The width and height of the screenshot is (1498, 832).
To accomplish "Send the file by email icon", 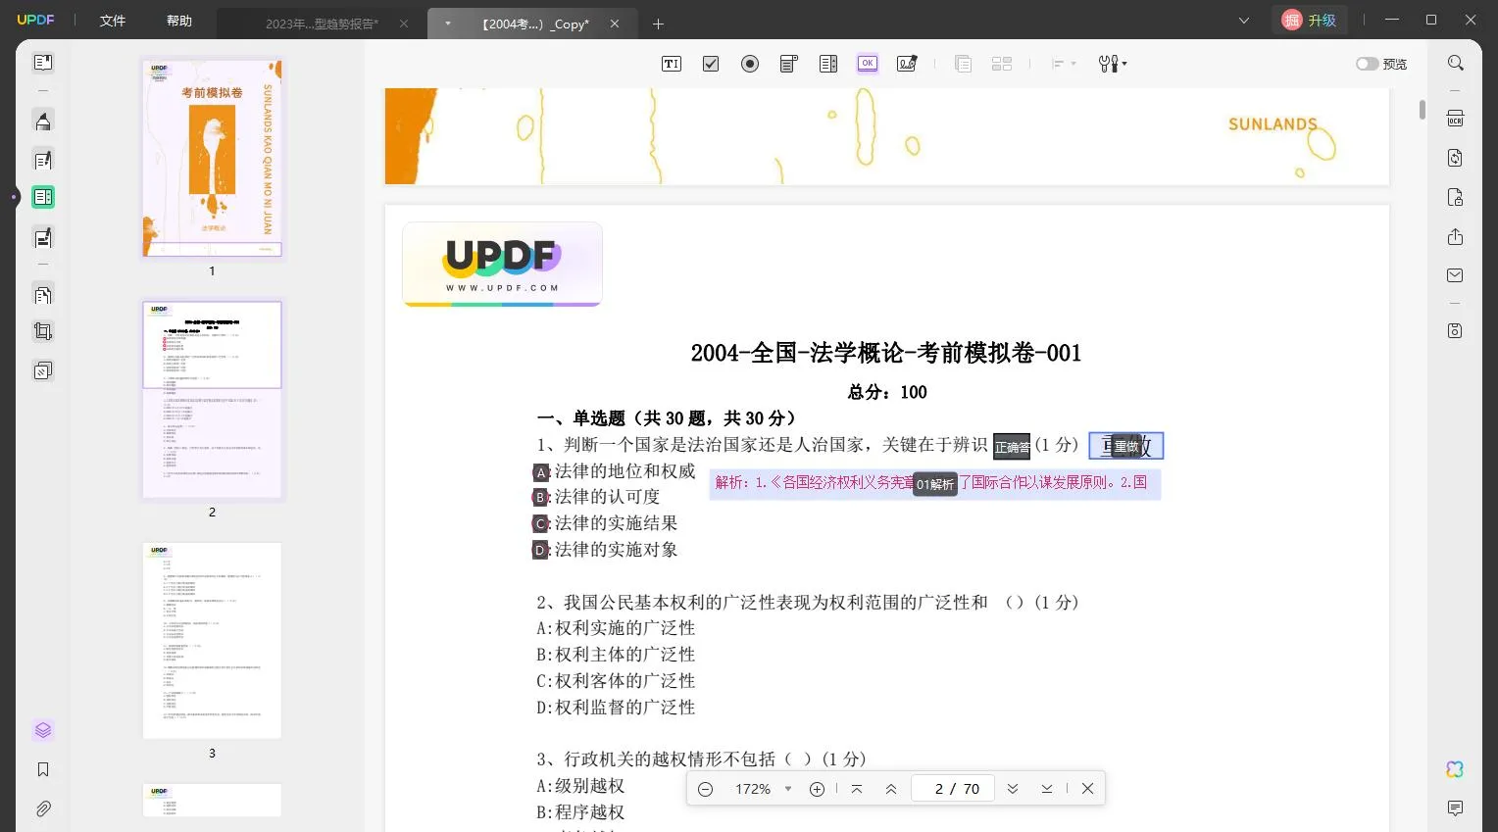I will click(x=1456, y=275).
